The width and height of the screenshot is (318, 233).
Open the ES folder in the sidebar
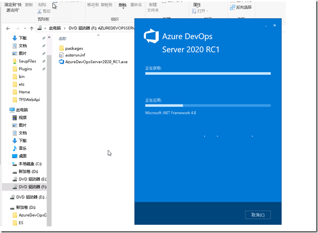(21, 223)
